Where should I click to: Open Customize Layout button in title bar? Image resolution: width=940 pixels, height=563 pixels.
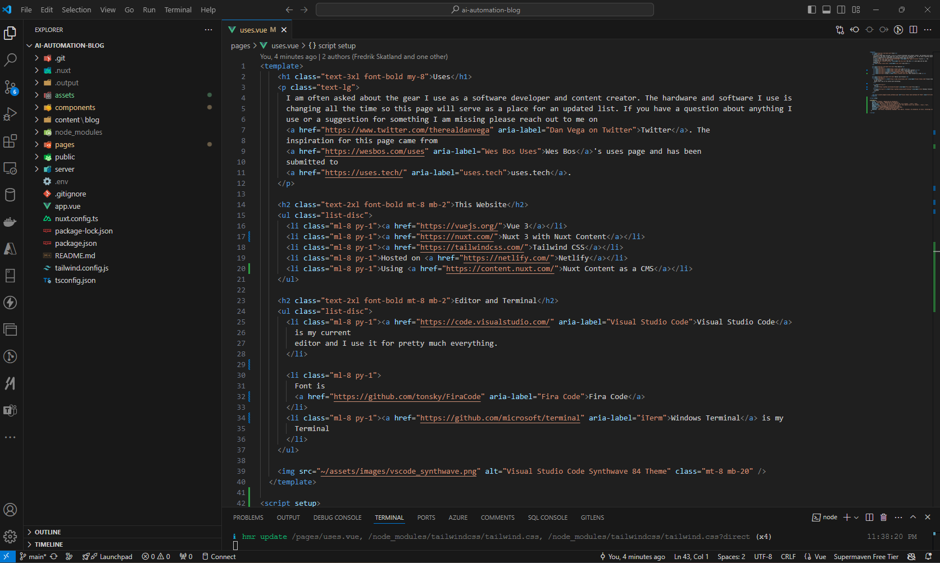(x=856, y=10)
